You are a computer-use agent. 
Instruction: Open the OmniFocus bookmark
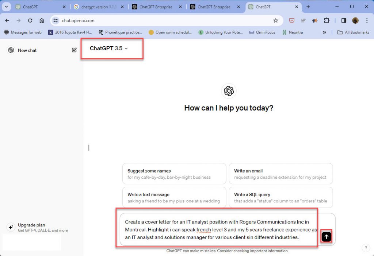pyautogui.click(x=262, y=32)
